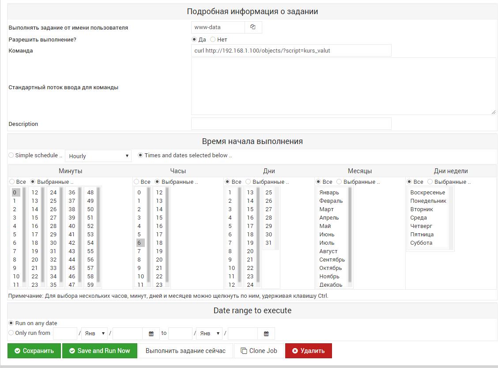Select Июнь in the months list
The width and height of the screenshot is (498, 368).
tap(332, 234)
